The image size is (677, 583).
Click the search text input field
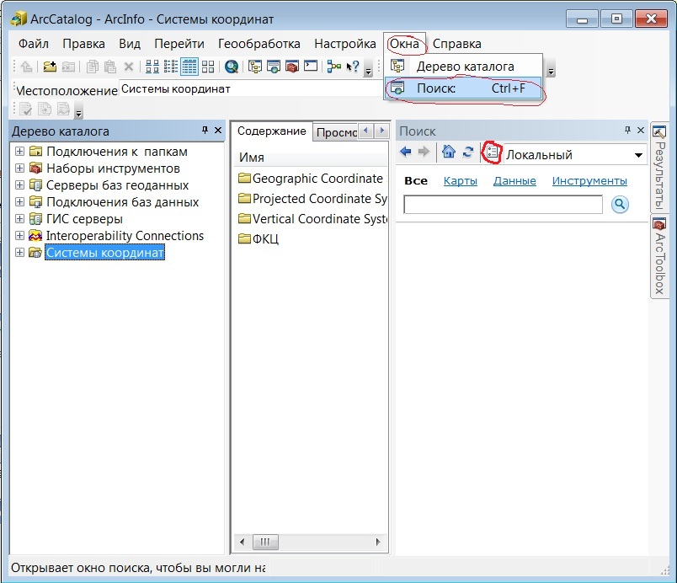click(503, 205)
